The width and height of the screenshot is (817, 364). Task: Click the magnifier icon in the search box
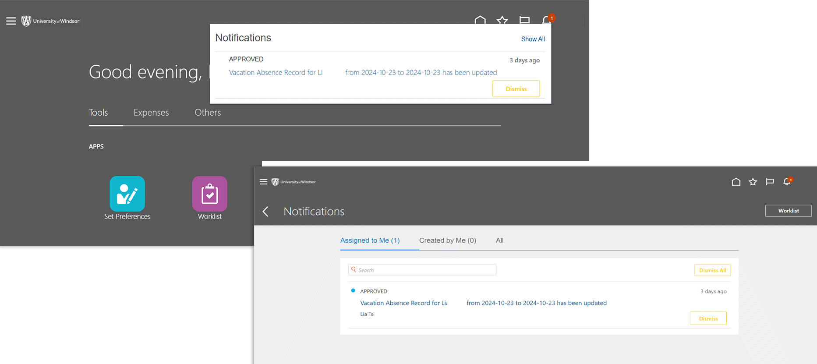click(354, 270)
